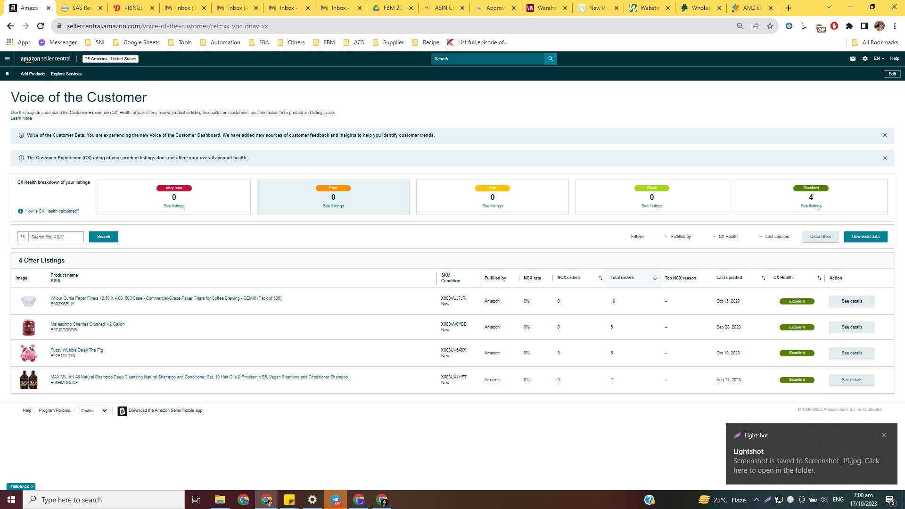Click the Search button next to the ASIN field
905x509 pixels.
click(x=104, y=237)
